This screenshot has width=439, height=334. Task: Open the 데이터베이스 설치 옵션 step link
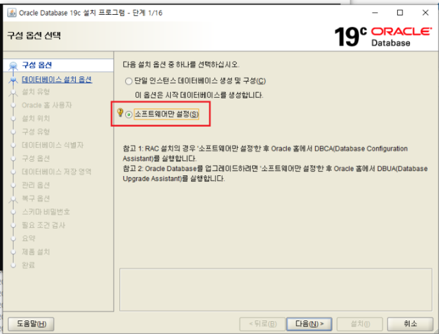tap(57, 80)
